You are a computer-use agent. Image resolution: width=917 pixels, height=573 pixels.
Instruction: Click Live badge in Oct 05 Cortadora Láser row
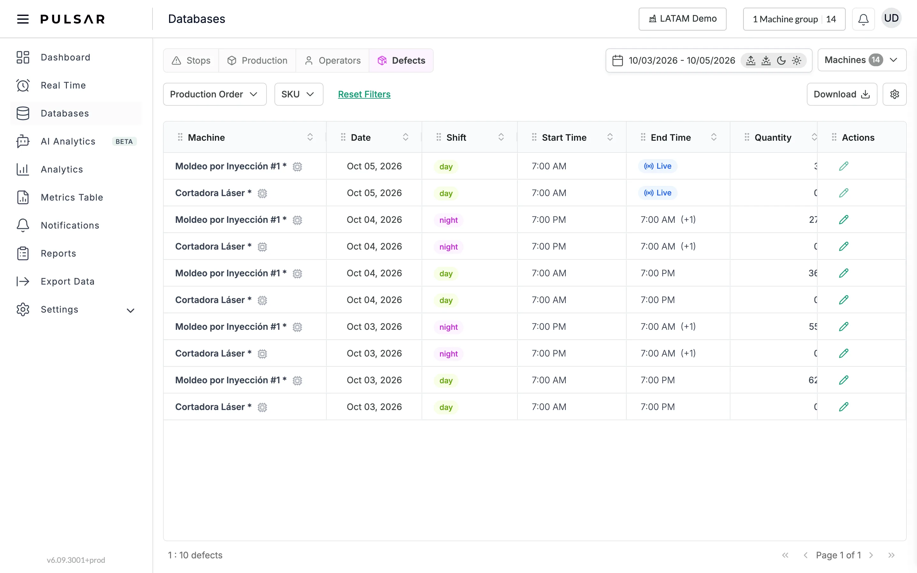[x=658, y=193]
